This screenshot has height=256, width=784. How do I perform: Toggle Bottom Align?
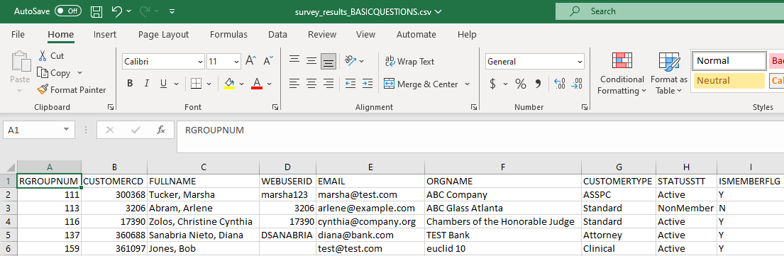point(328,62)
